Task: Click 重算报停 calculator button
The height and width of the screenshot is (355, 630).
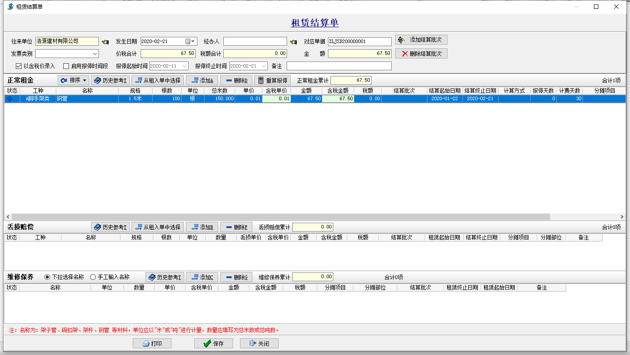Action: (272, 80)
